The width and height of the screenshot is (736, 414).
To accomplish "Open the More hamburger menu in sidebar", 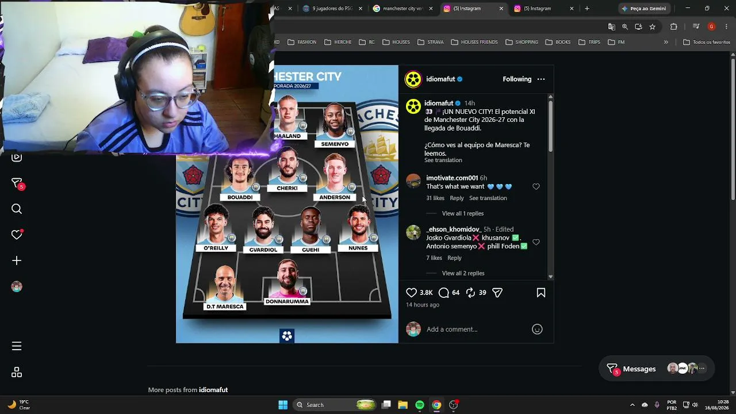I will tap(17, 346).
